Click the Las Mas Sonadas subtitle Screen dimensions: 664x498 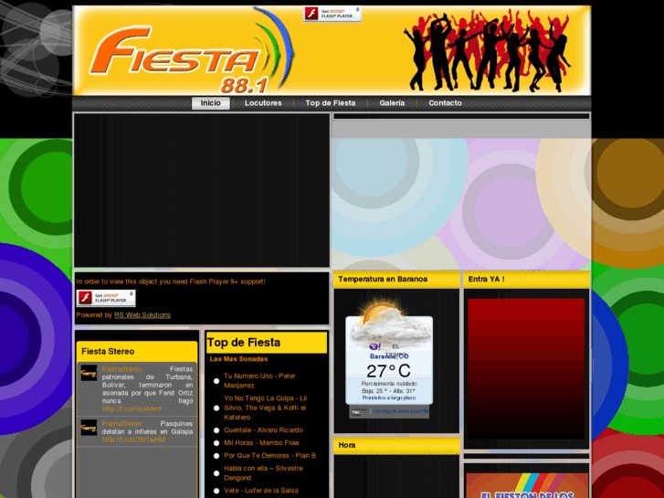[x=238, y=359]
